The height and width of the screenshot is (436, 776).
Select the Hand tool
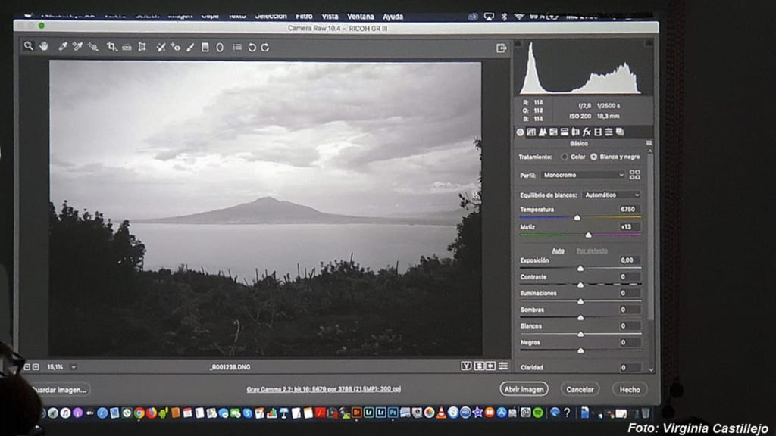pos(44,46)
